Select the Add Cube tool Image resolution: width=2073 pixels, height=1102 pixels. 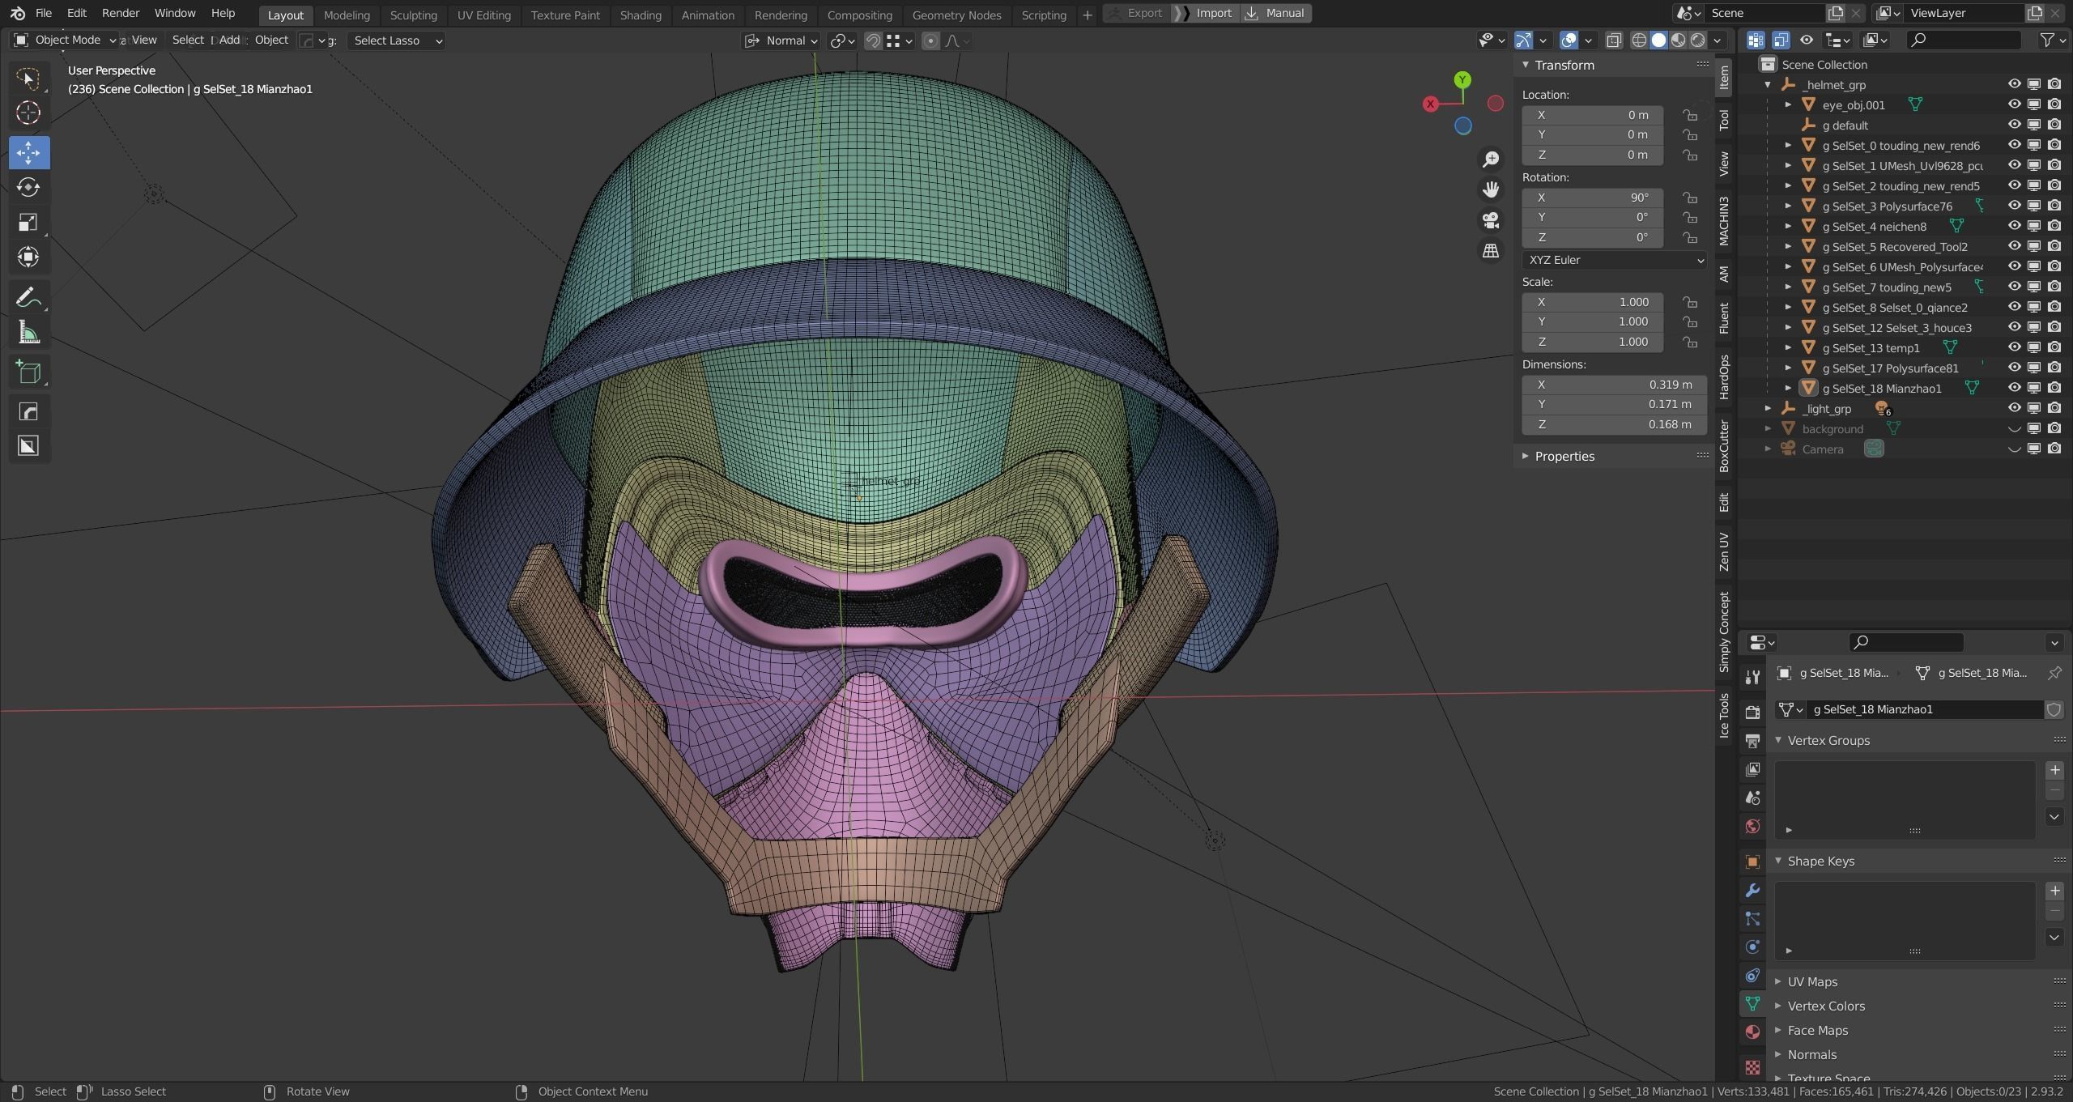[28, 372]
